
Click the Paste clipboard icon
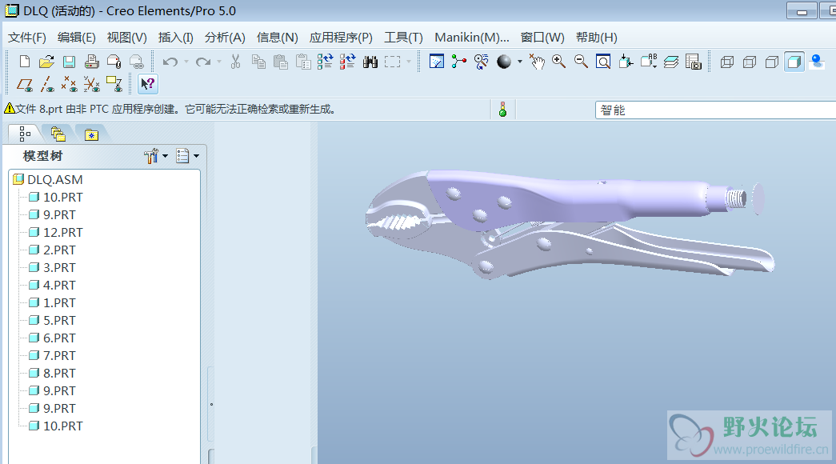[281, 62]
